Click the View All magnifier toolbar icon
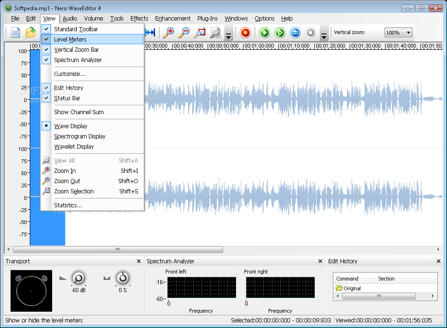 pyautogui.click(x=215, y=33)
